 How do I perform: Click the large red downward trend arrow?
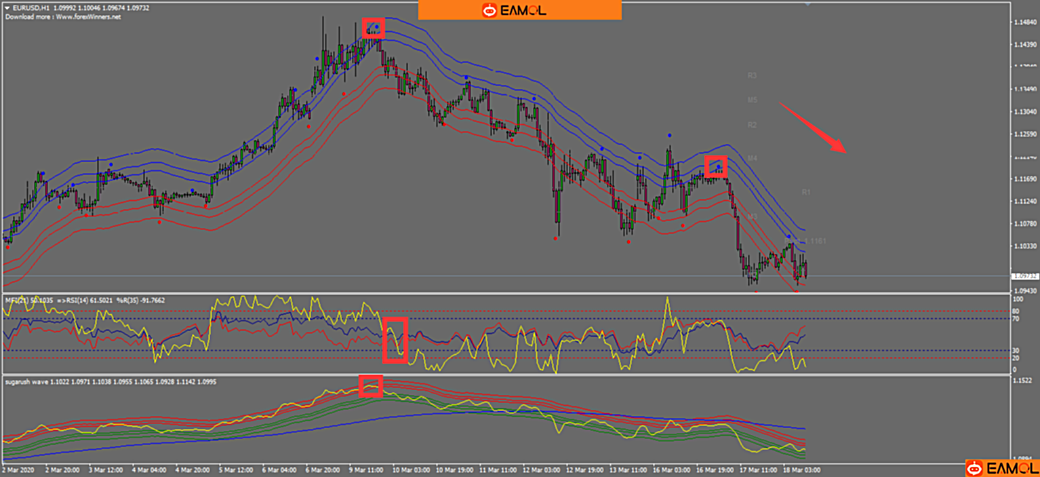812,128
